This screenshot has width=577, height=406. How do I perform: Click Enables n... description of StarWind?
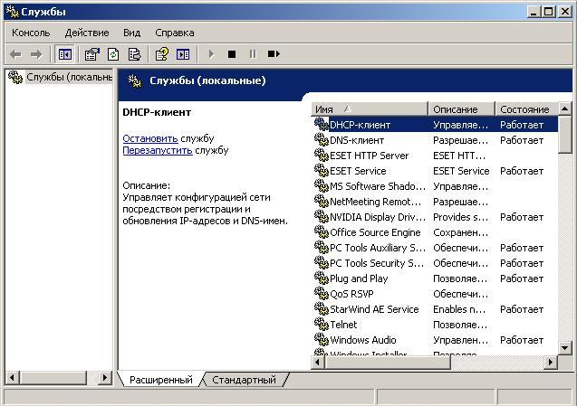click(459, 309)
